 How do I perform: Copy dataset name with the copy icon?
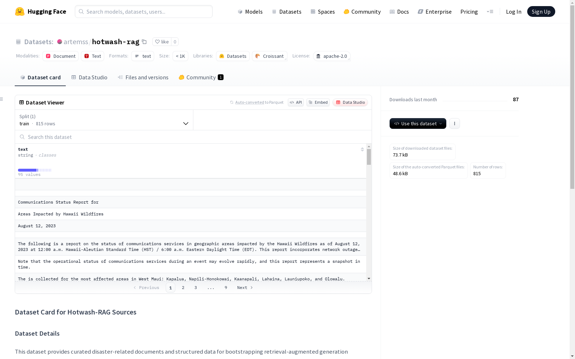144,42
